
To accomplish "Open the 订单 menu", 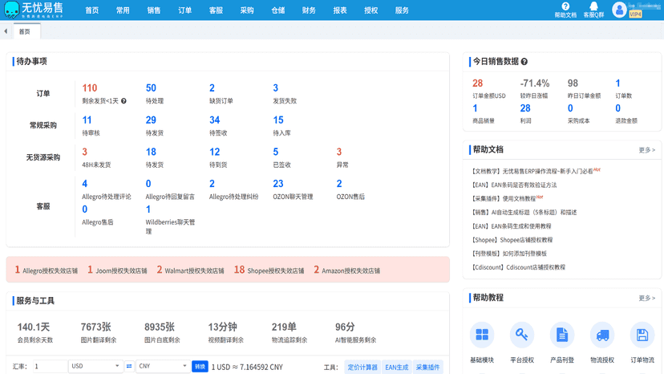I will pyautogui.click(x=184, y=10).
